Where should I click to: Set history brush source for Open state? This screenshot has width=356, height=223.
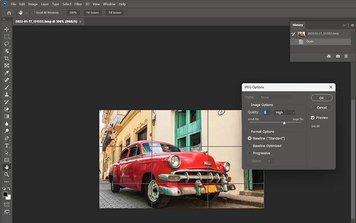294,42
